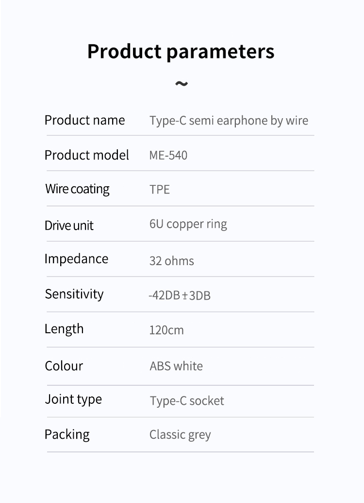Select the "Wire coating" label
The width and height of the screenshot is (364, 503).
tap(77, 189)
